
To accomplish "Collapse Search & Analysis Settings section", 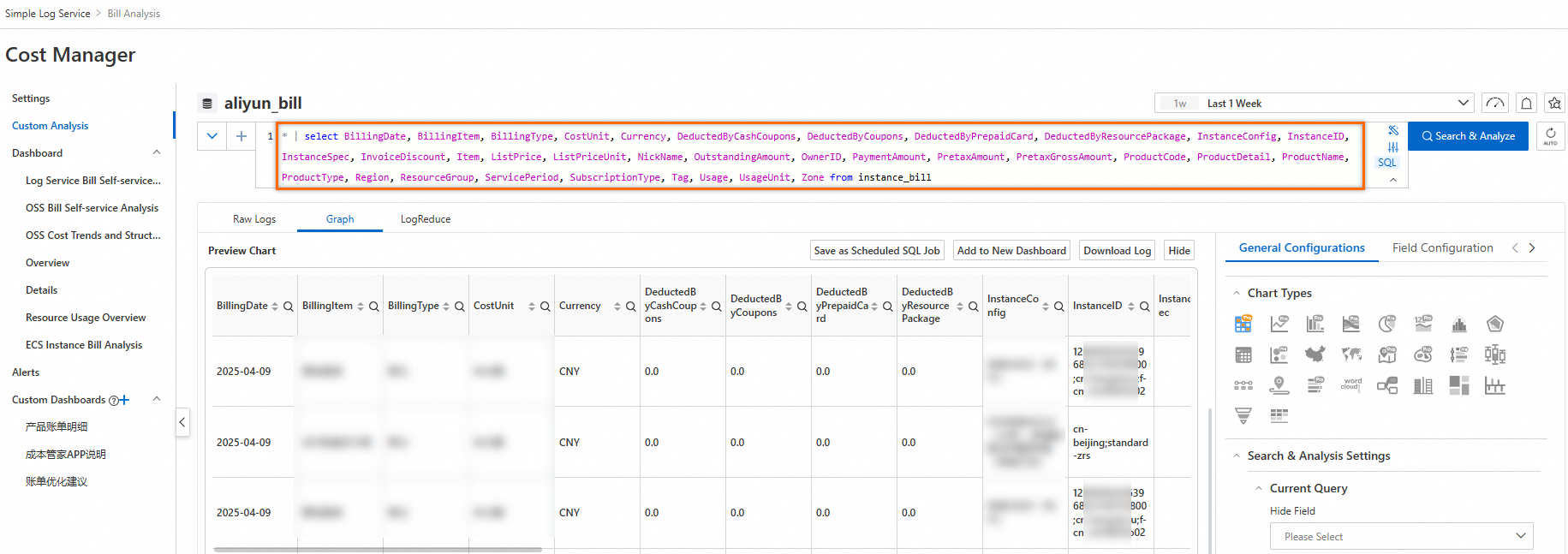I will [x=1237, y=456].
